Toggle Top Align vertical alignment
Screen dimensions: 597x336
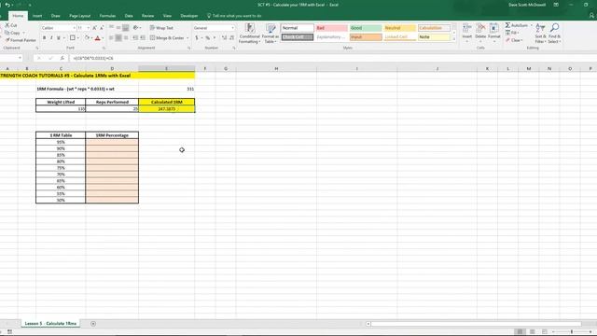111,28
